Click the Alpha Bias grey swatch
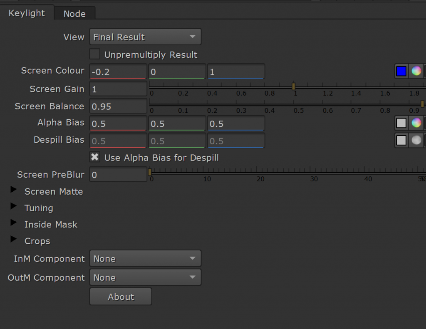Viewport: 426px width, 329px height. tap(401, 123)
